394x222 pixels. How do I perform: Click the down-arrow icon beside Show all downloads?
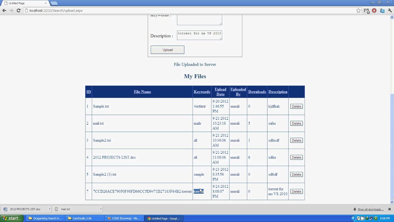[x=355, y=209]
